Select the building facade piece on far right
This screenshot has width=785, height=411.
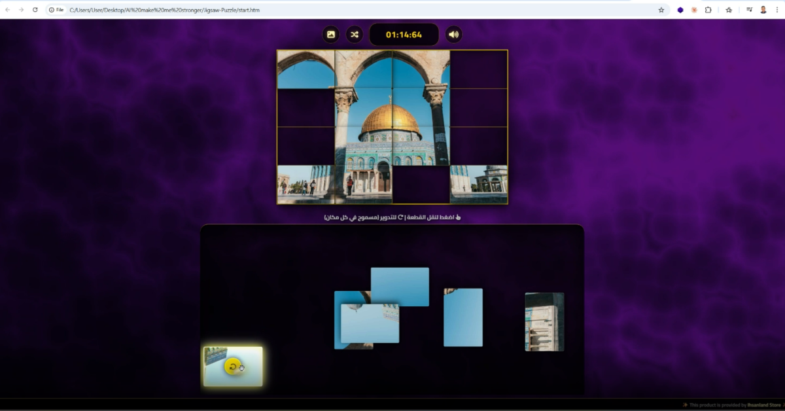tap(544, 321)
